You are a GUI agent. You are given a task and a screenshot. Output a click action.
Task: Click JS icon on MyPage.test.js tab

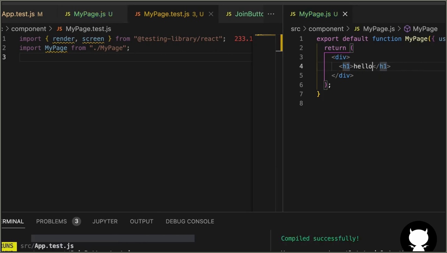point(138,14)
